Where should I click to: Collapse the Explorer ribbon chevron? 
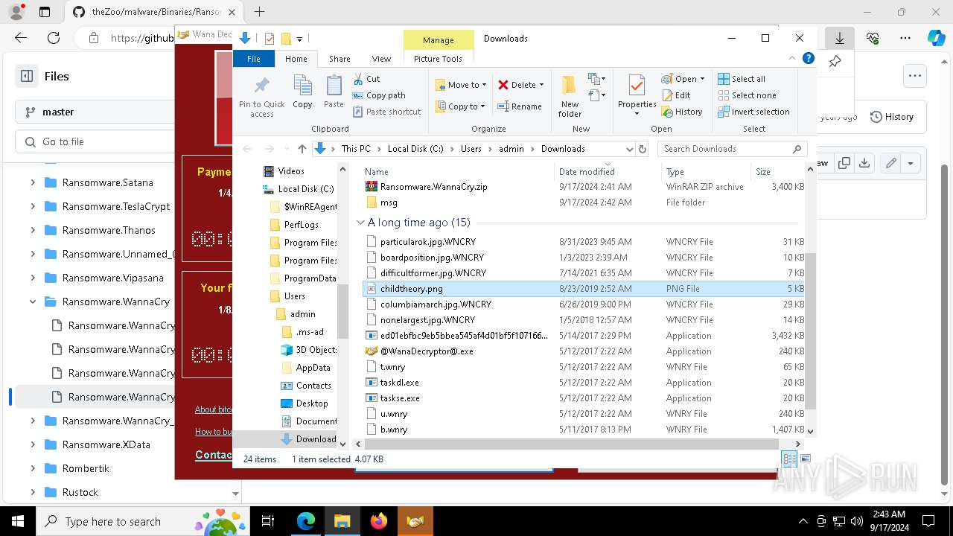point(794,58)
